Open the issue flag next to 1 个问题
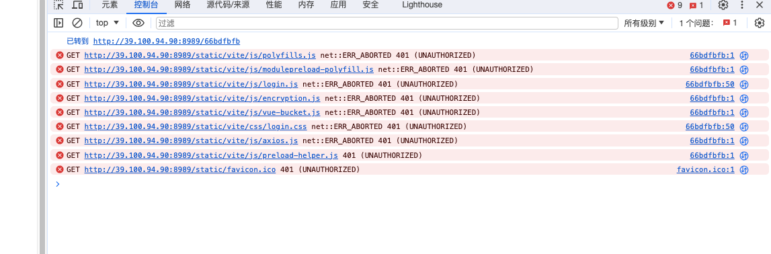Viewport: 771px width, 254px height. [x=730, y=23]
